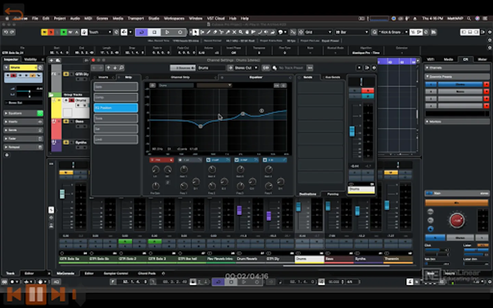Switch to the Sends tab
Screen dimensions: 493x308
[308, 77]
